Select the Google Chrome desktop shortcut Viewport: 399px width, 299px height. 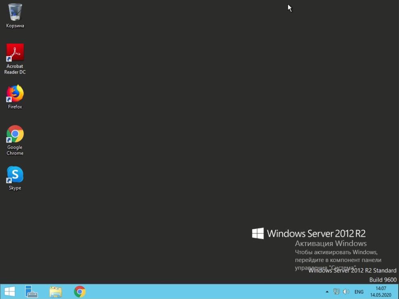tap(15, 134)
